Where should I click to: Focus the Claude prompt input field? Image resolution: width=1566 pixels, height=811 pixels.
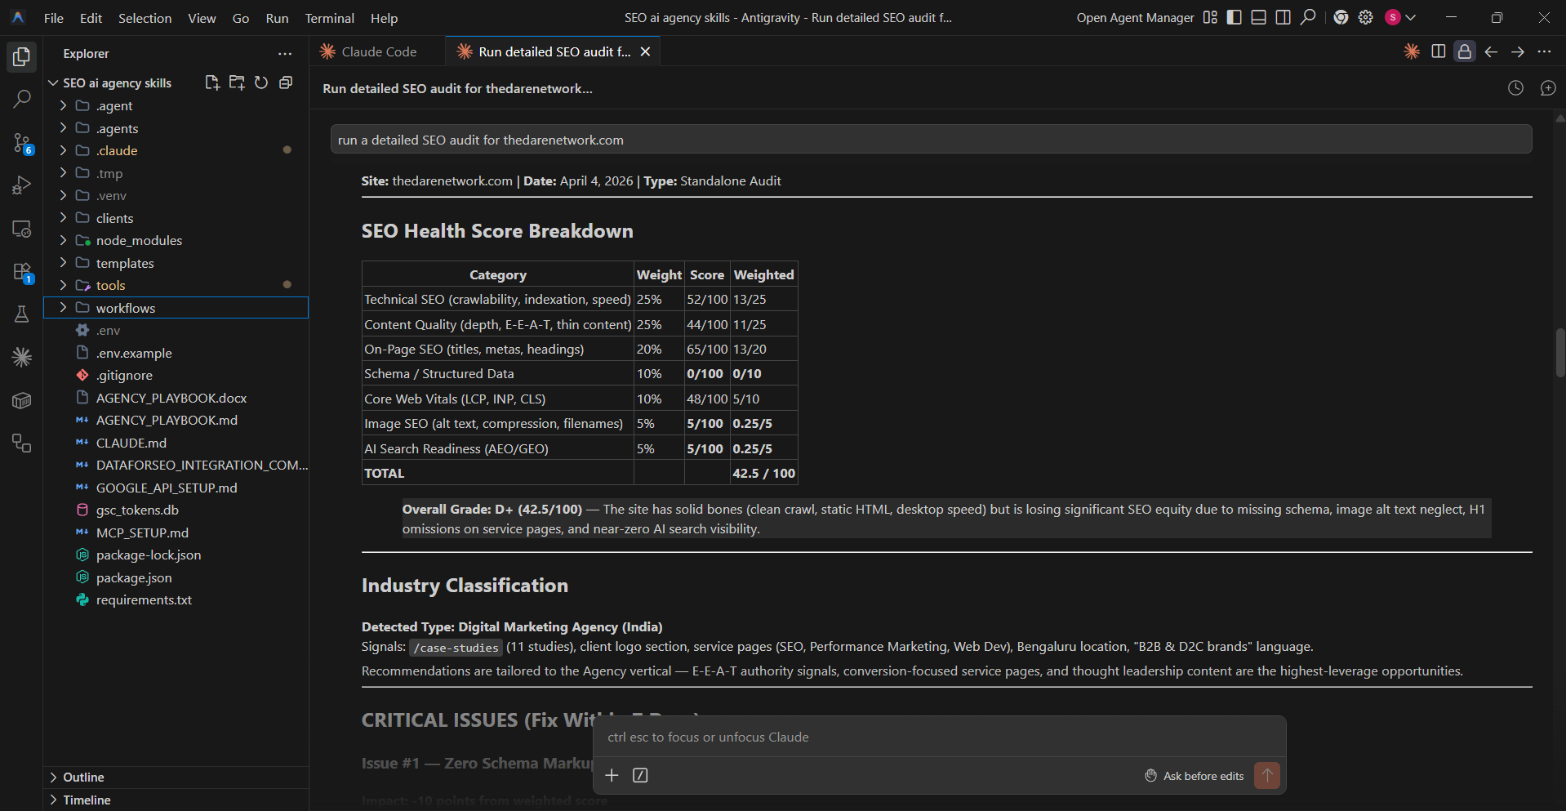[x=939, y=737]
